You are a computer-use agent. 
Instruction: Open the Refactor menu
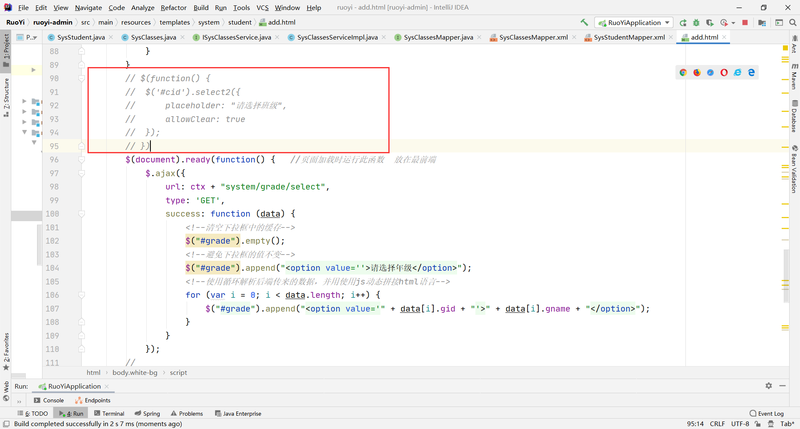pos(173,7)
